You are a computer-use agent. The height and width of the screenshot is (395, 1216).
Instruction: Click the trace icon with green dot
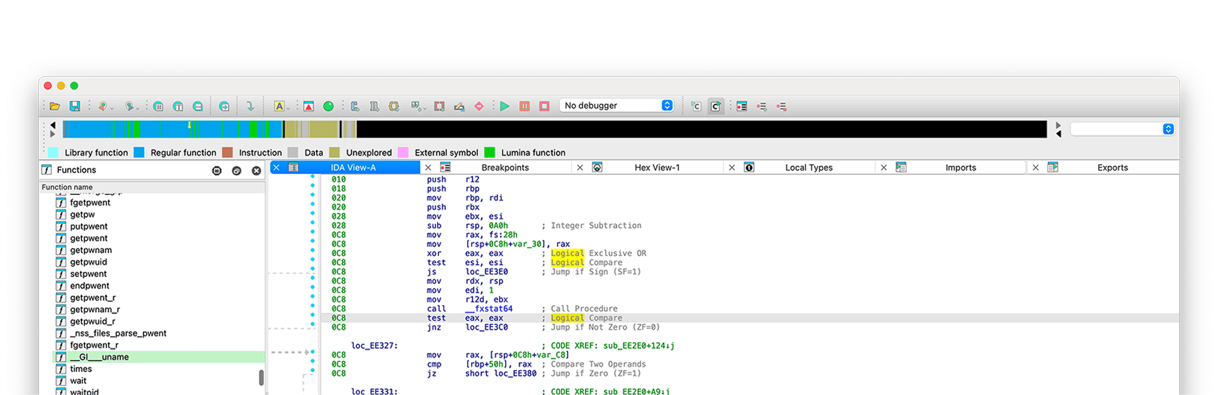(762, 106)
